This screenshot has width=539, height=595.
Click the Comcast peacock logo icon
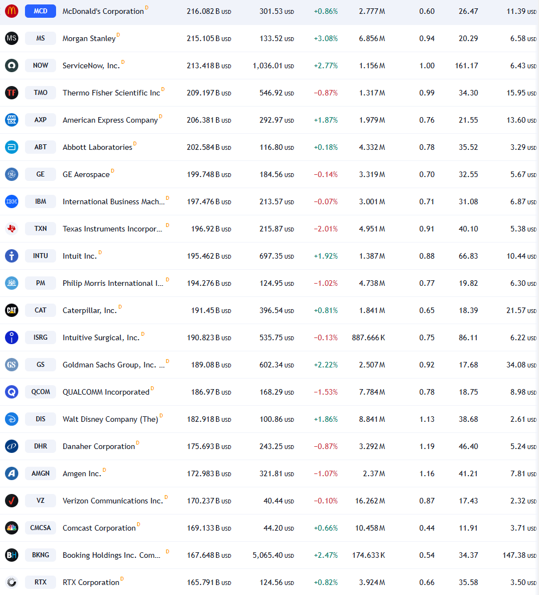point(12,528)
